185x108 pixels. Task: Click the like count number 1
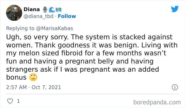click(18, 101)
